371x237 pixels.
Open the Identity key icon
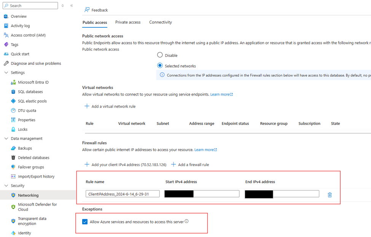13,233
